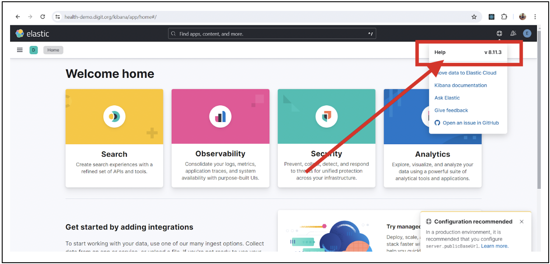Click 'Open an issue in GitHub'
Viewport: 550px width, 264px height.
(x=470, y=123)
